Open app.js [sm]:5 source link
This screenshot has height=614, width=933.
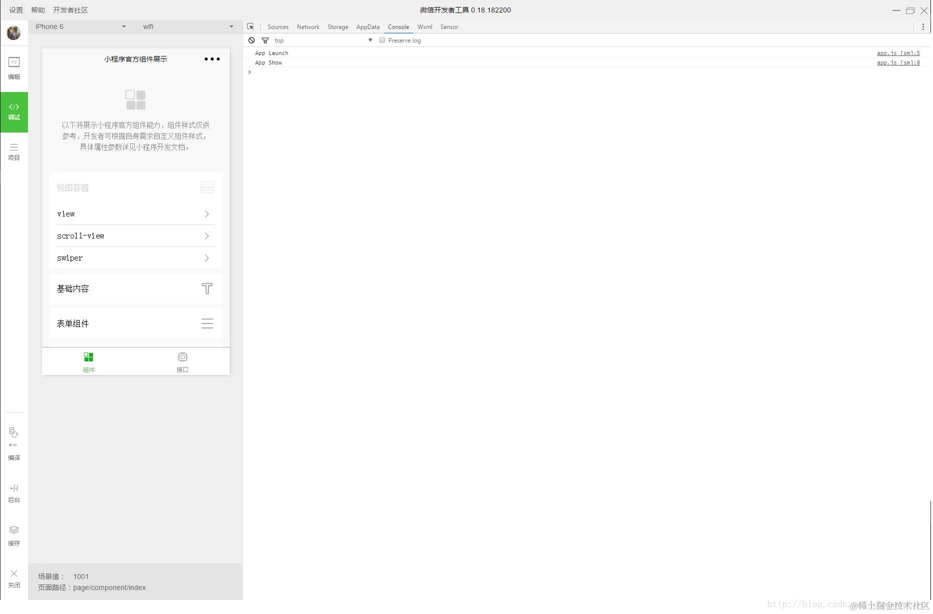(898, 53)
